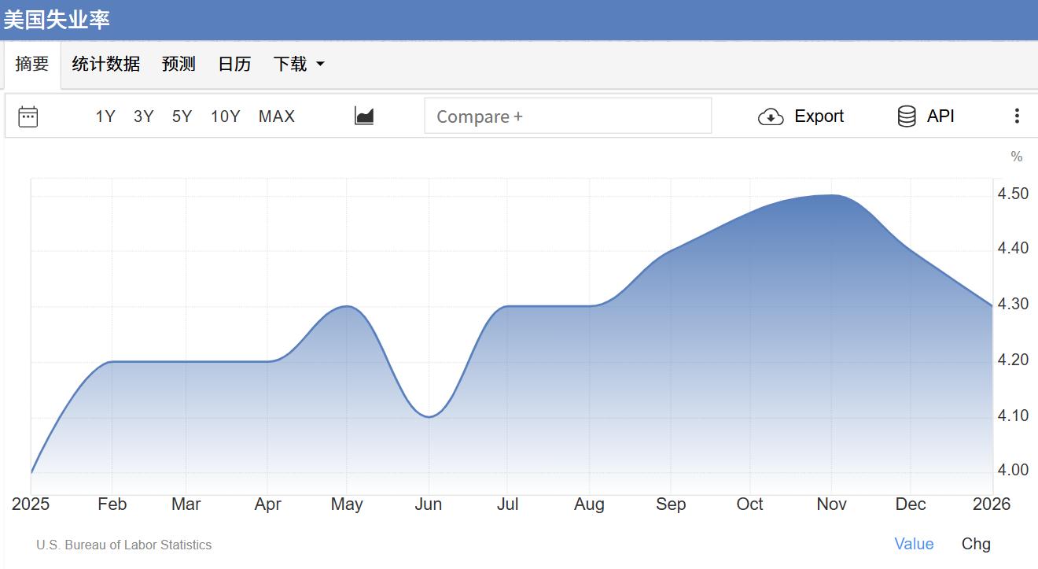The width and height of the screenshot is (1038, 569).
Task: Open the calendar date range picker
Action: 28,116
